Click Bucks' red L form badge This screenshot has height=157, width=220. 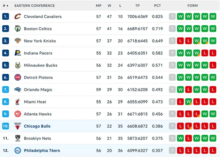[213, 65]
